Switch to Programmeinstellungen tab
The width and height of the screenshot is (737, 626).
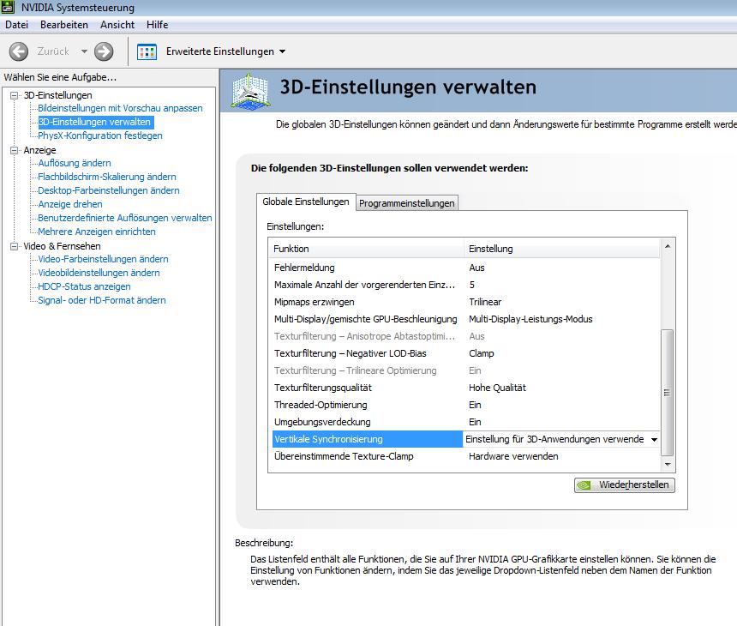tap(406, 203)
